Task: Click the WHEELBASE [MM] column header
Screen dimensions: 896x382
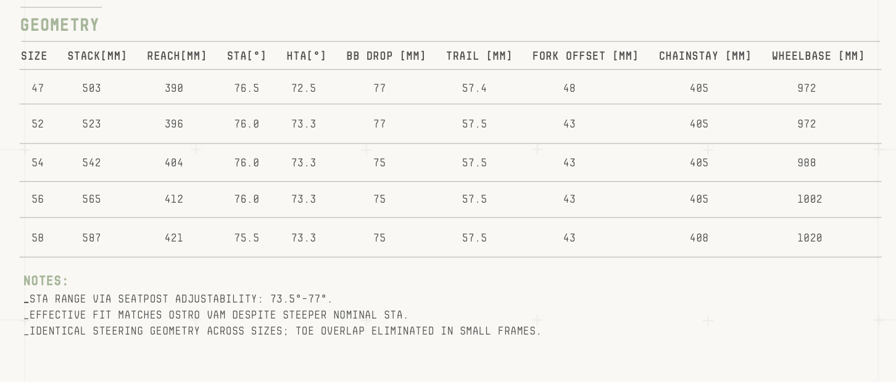Action: click(x=818, y=56)
